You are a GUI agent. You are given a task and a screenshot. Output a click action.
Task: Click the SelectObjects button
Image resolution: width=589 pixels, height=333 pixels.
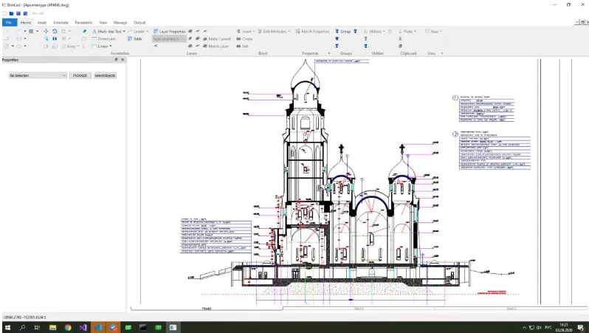tap(105, 75)
